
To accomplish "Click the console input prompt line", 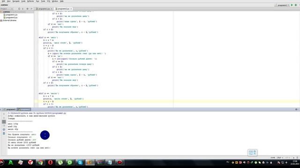I will (29, 148).
